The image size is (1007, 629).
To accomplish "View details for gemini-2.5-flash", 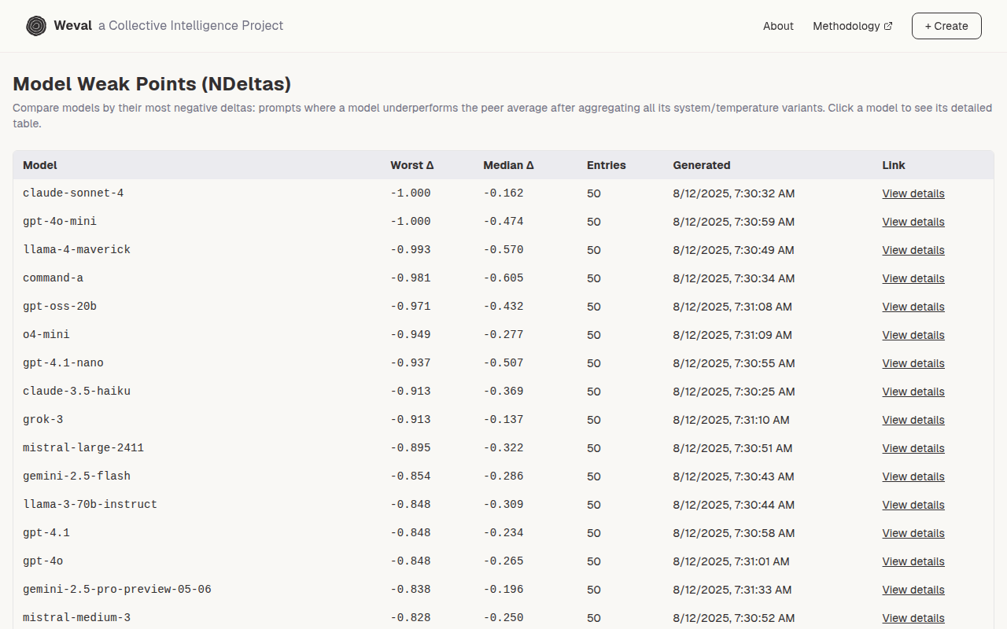I will (x=913, y=476).
